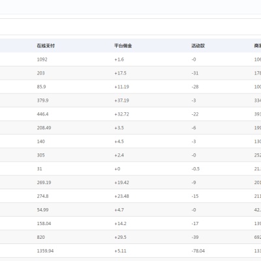Viewport: 261px width, 261px height.
Task: Select the +5.11 commission cell
Action: (120, 251)
